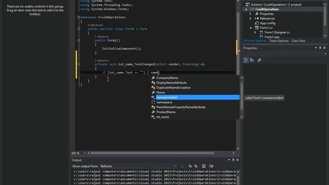Collapse the CruidOperations project node
This screenshot has width=329, height=185.
click(246, 9)
